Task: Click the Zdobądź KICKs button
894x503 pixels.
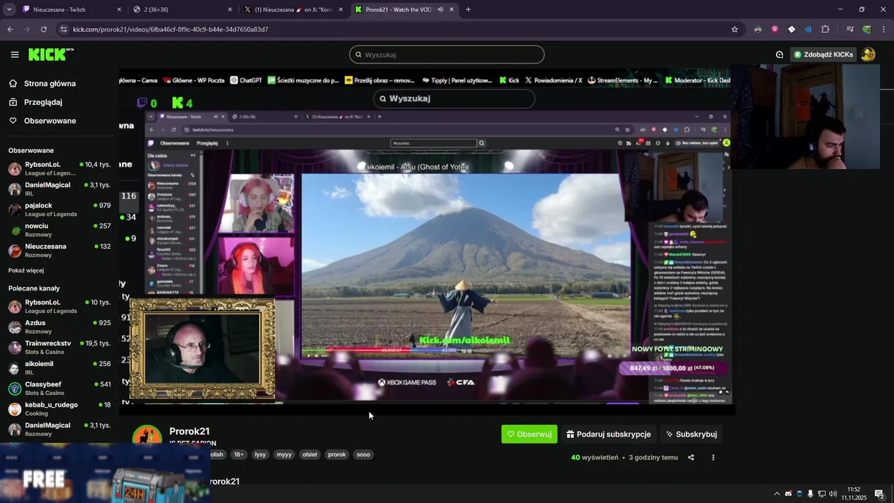Action: pos(823,54)
